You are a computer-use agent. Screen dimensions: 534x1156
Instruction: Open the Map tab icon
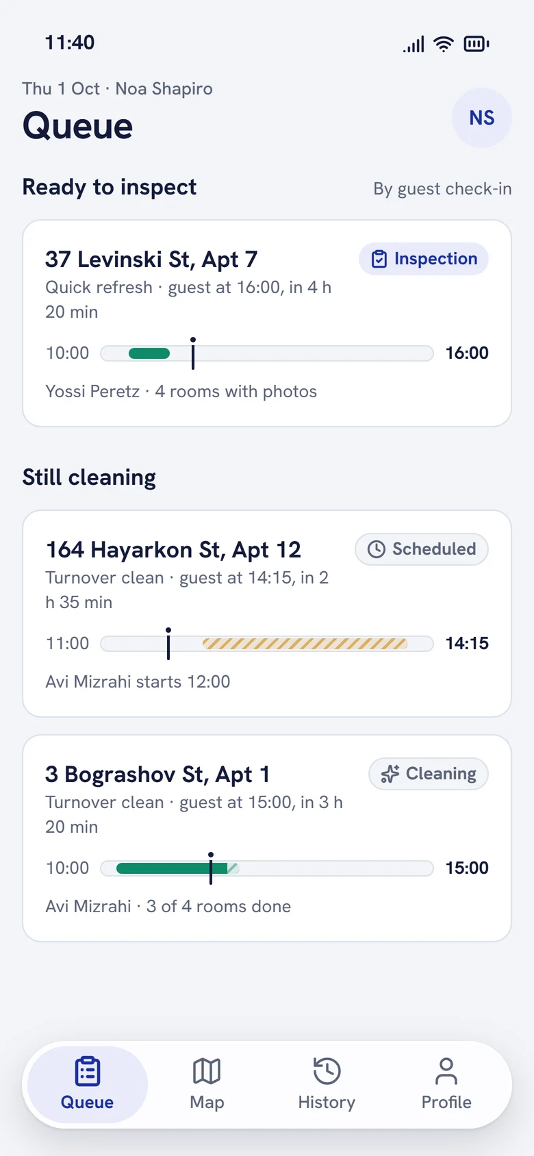coord(207,1071)
